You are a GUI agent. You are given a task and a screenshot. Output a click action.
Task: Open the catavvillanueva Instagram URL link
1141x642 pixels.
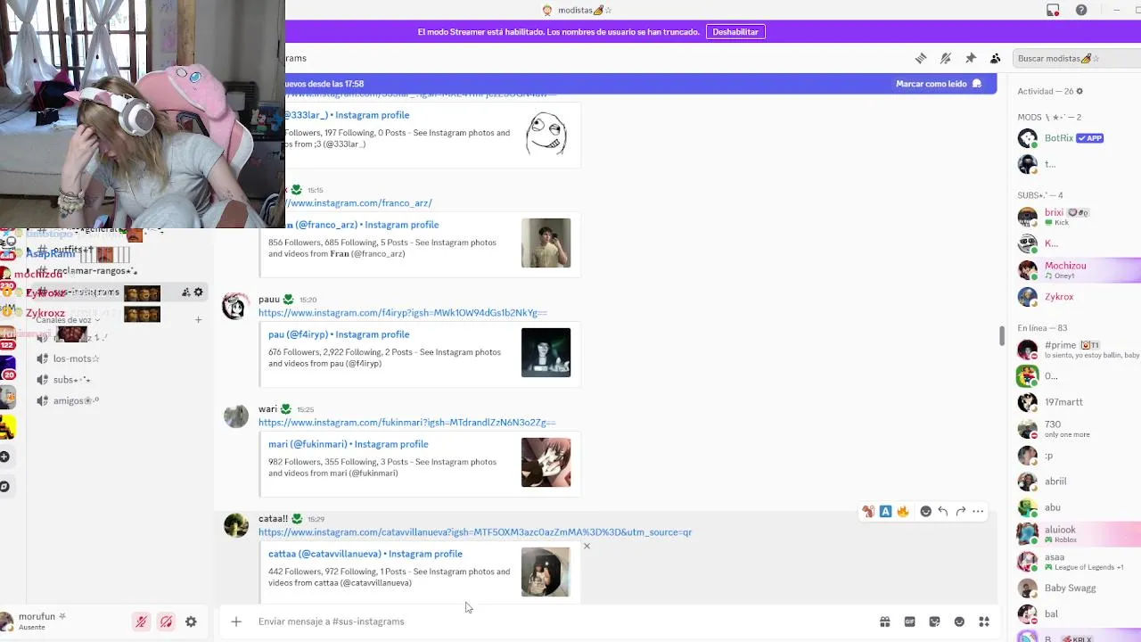pos(475,532)
